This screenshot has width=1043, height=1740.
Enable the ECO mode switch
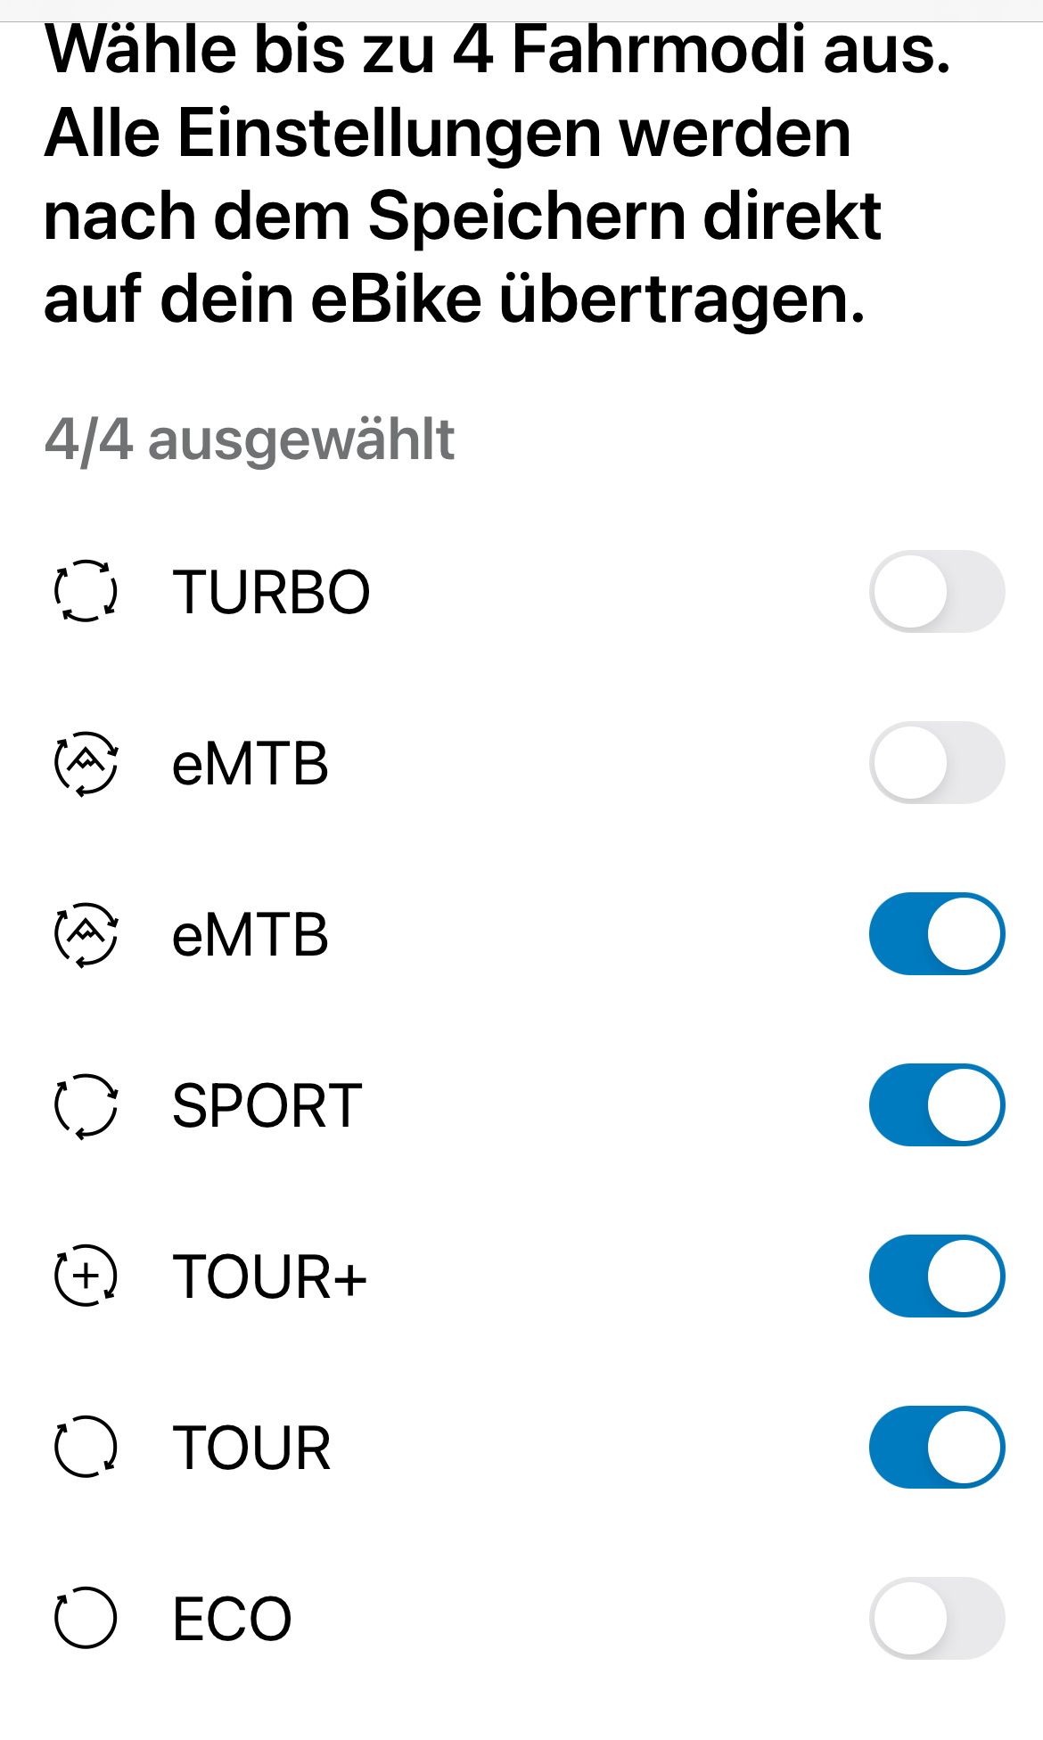pyautogui.click(x=936, y=1618)
